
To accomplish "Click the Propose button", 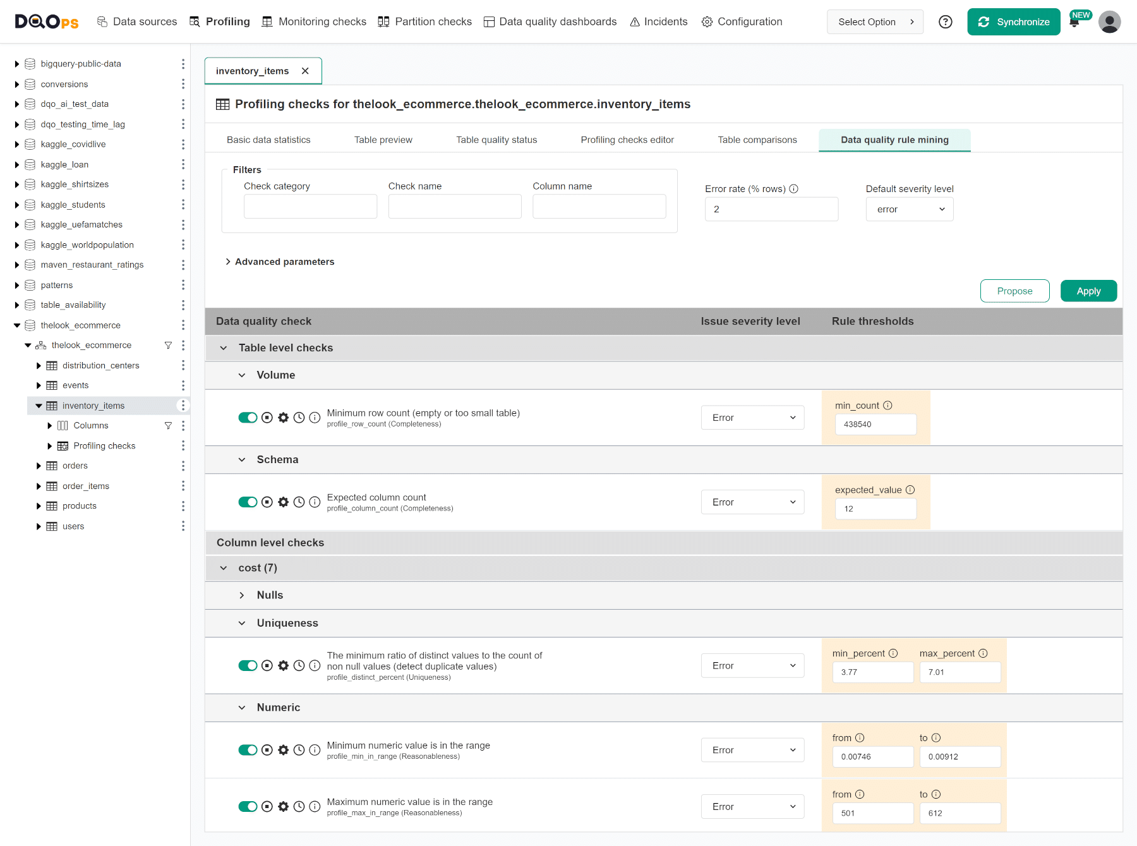I will [1014, 291].
